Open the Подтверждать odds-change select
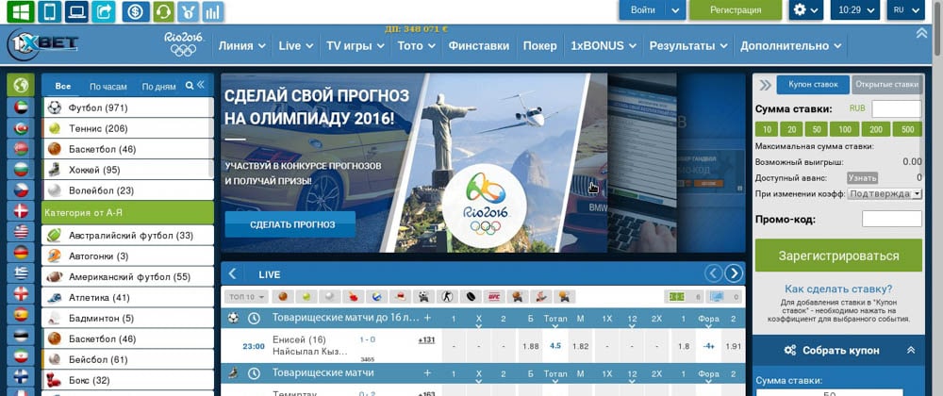The width and height of the screenshot is (943, 396). (x=885, y=193)
